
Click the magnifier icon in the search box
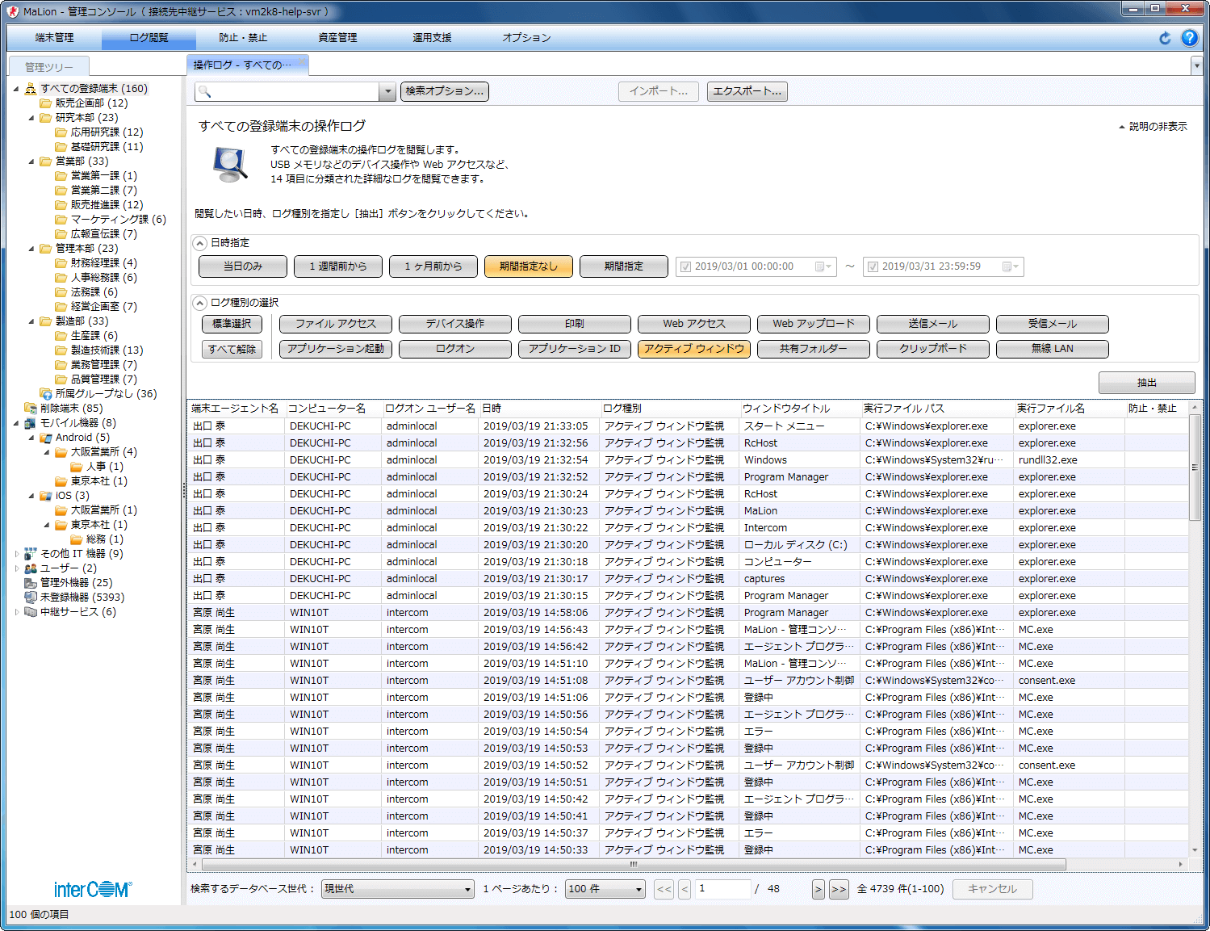pyautogui.click(x=205, y=92)
